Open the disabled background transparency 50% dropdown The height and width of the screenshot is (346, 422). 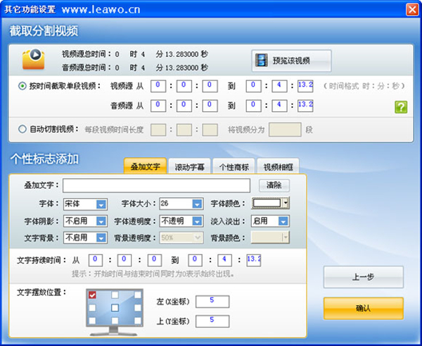(181, 238)
